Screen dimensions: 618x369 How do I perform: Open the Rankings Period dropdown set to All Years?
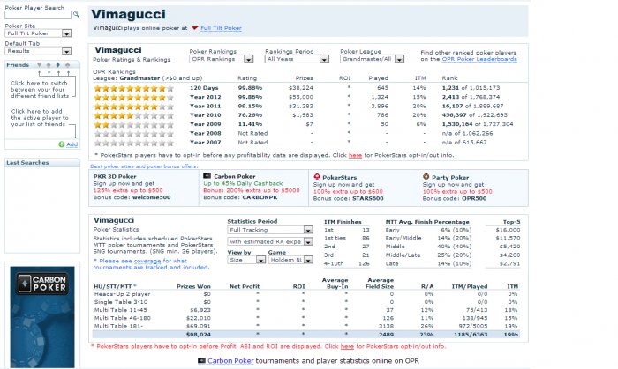297,59
